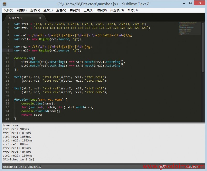Open the 工具(T) menu

[x=88, y=10]
